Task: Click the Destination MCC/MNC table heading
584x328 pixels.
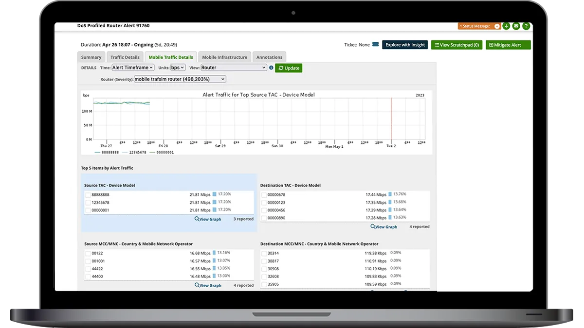Action: pyautogui.click(x=319, y=244)
